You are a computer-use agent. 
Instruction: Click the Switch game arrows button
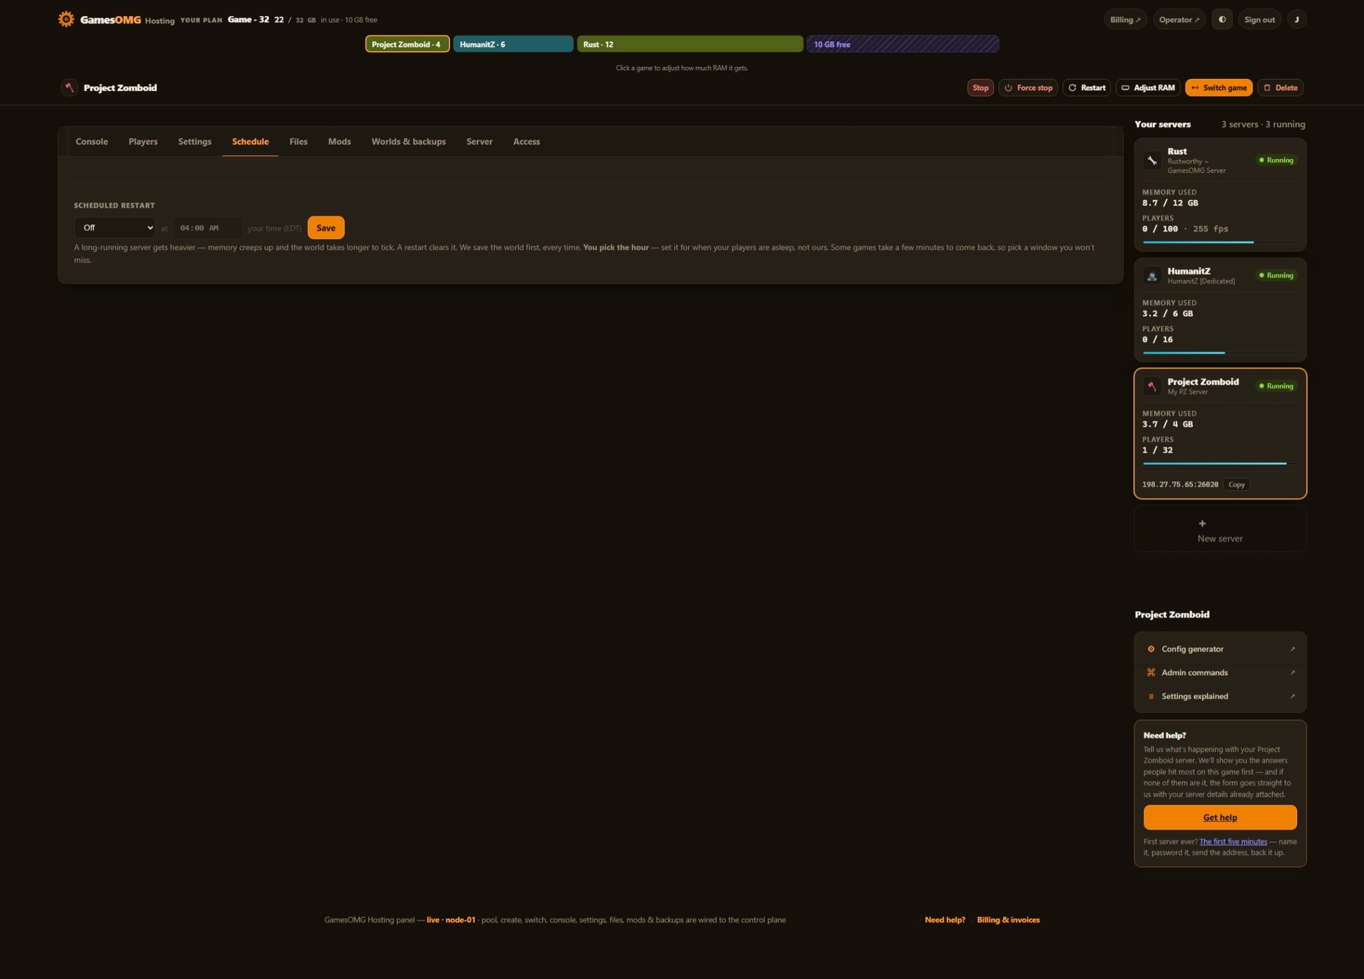tap(1219, 87)
